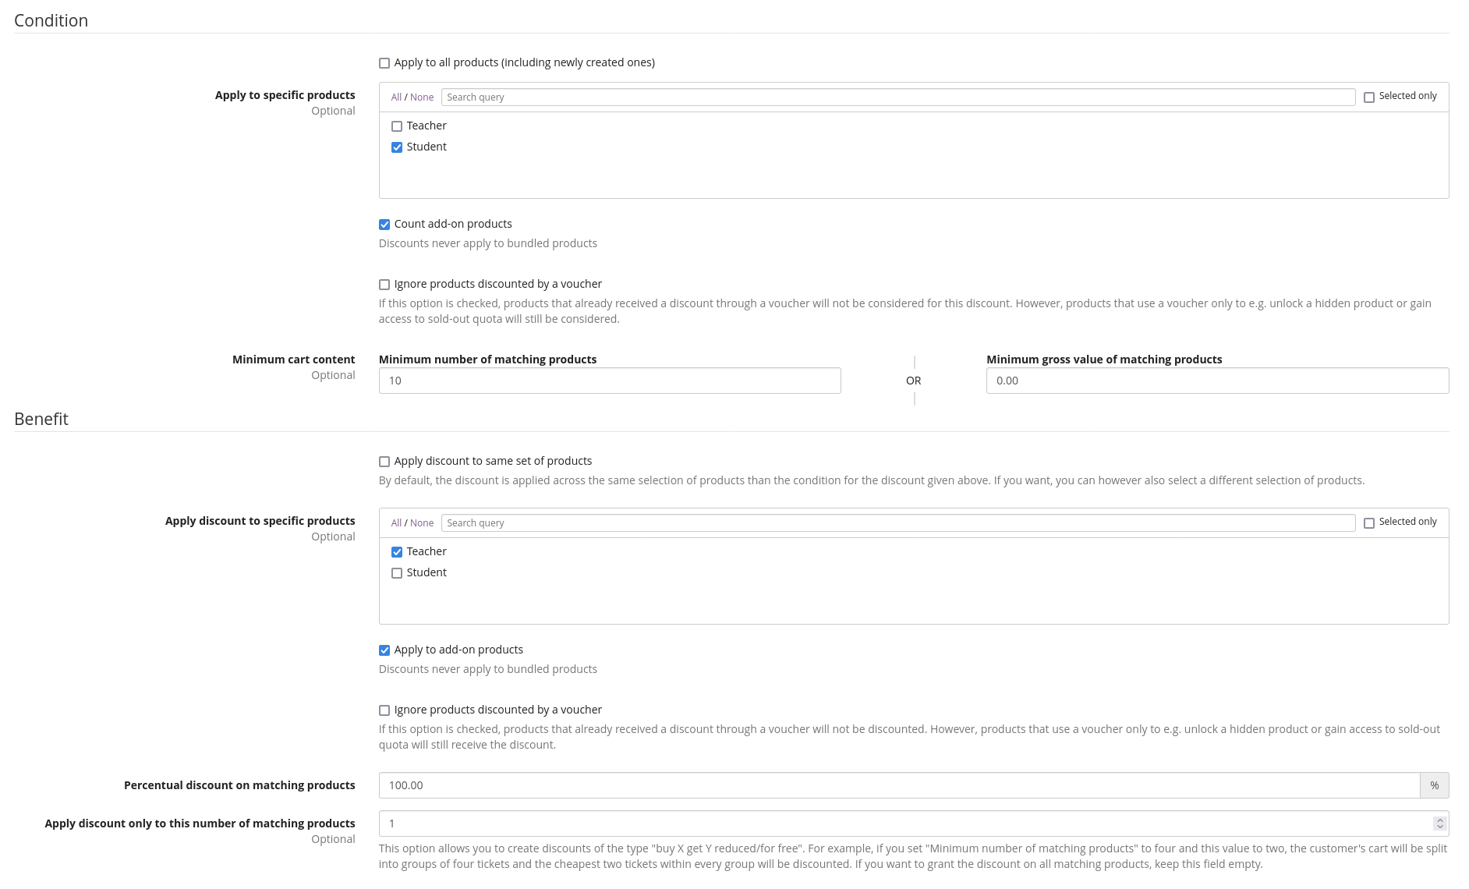Click the Minimum gross value of matching products field
The width and height of the screenshot is (1469, 889).
[1216, 381]
